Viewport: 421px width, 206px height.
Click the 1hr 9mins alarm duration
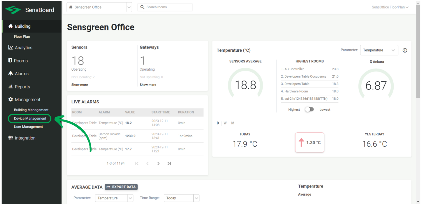185,136
